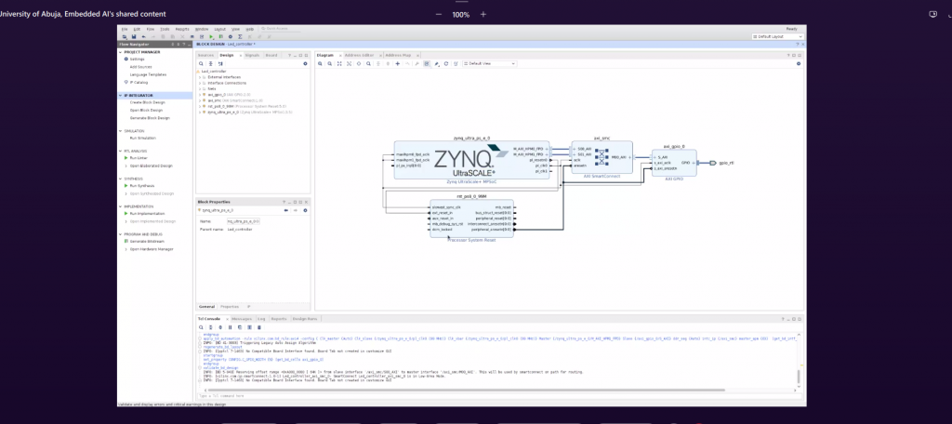Image resolution: width=952 pixels, height=424 pixels.
Task: Open Design panel settings gear
Action: tap(305, 64)
